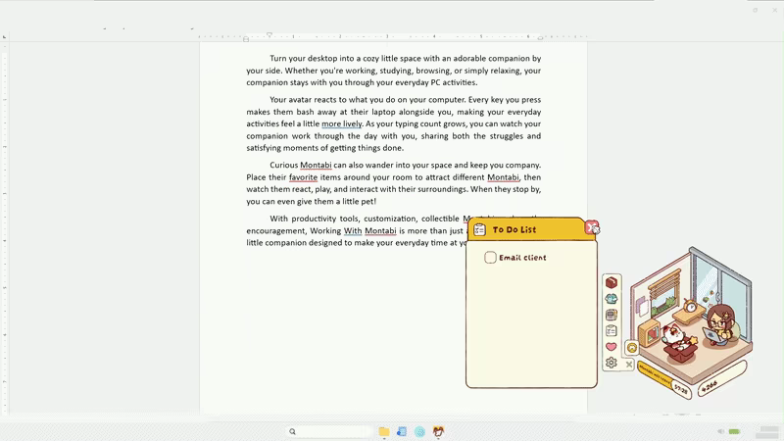Open Montabi settings gear icon
The height and width of the screenshot is (441, 784).
[611, 363]
